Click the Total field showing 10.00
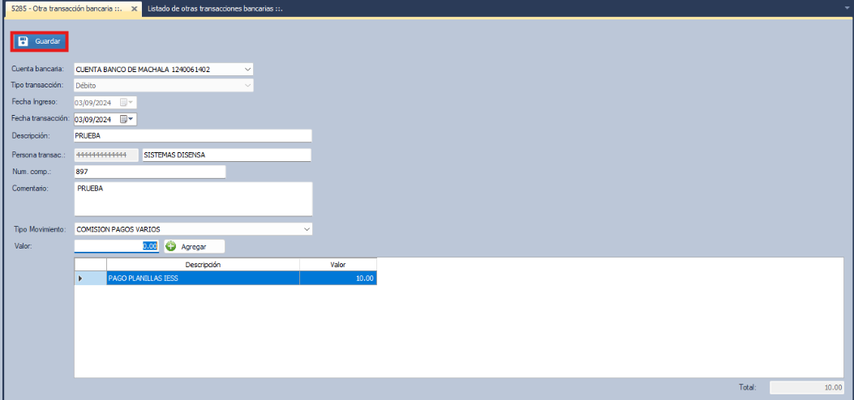This screenshot has height=400, width=854. pos(807,388)
